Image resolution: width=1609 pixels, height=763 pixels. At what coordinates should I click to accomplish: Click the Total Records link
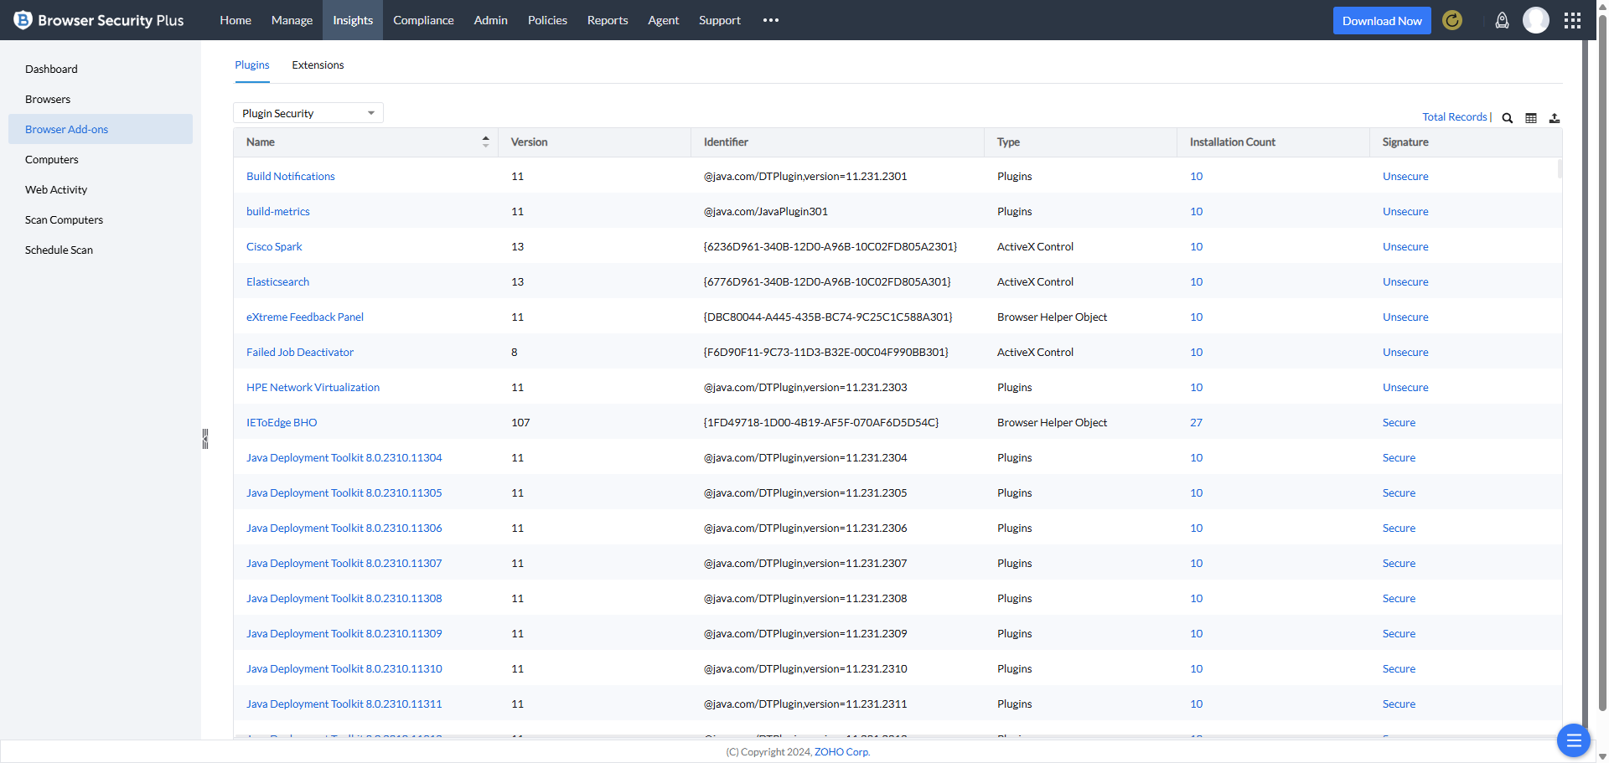[1454, 117]
